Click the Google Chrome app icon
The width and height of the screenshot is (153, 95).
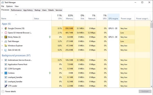pyautogui.click(x=6, y=28)
